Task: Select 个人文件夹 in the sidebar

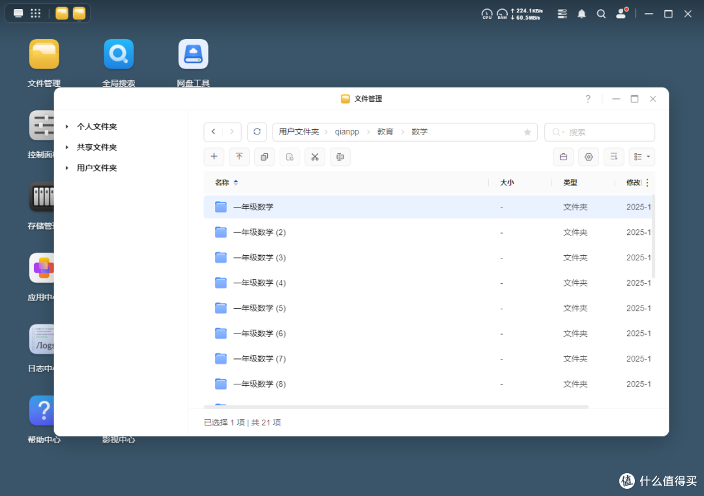Action: click(96, 127)
